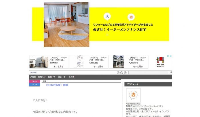Click the RSS feed circle icon
Screen dimensions: 200x117
tap(118, 73)
